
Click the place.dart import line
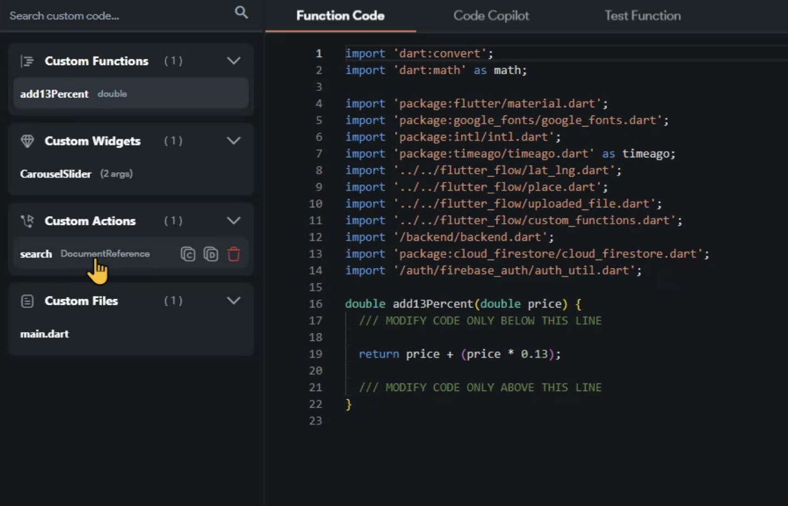(x=476, y=187)
